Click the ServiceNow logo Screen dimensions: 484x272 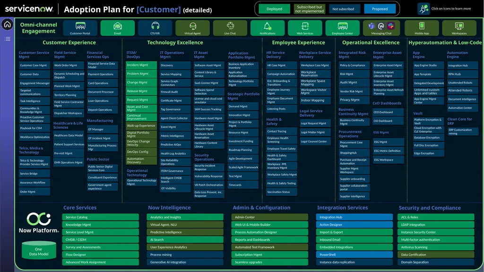(29, 9)
